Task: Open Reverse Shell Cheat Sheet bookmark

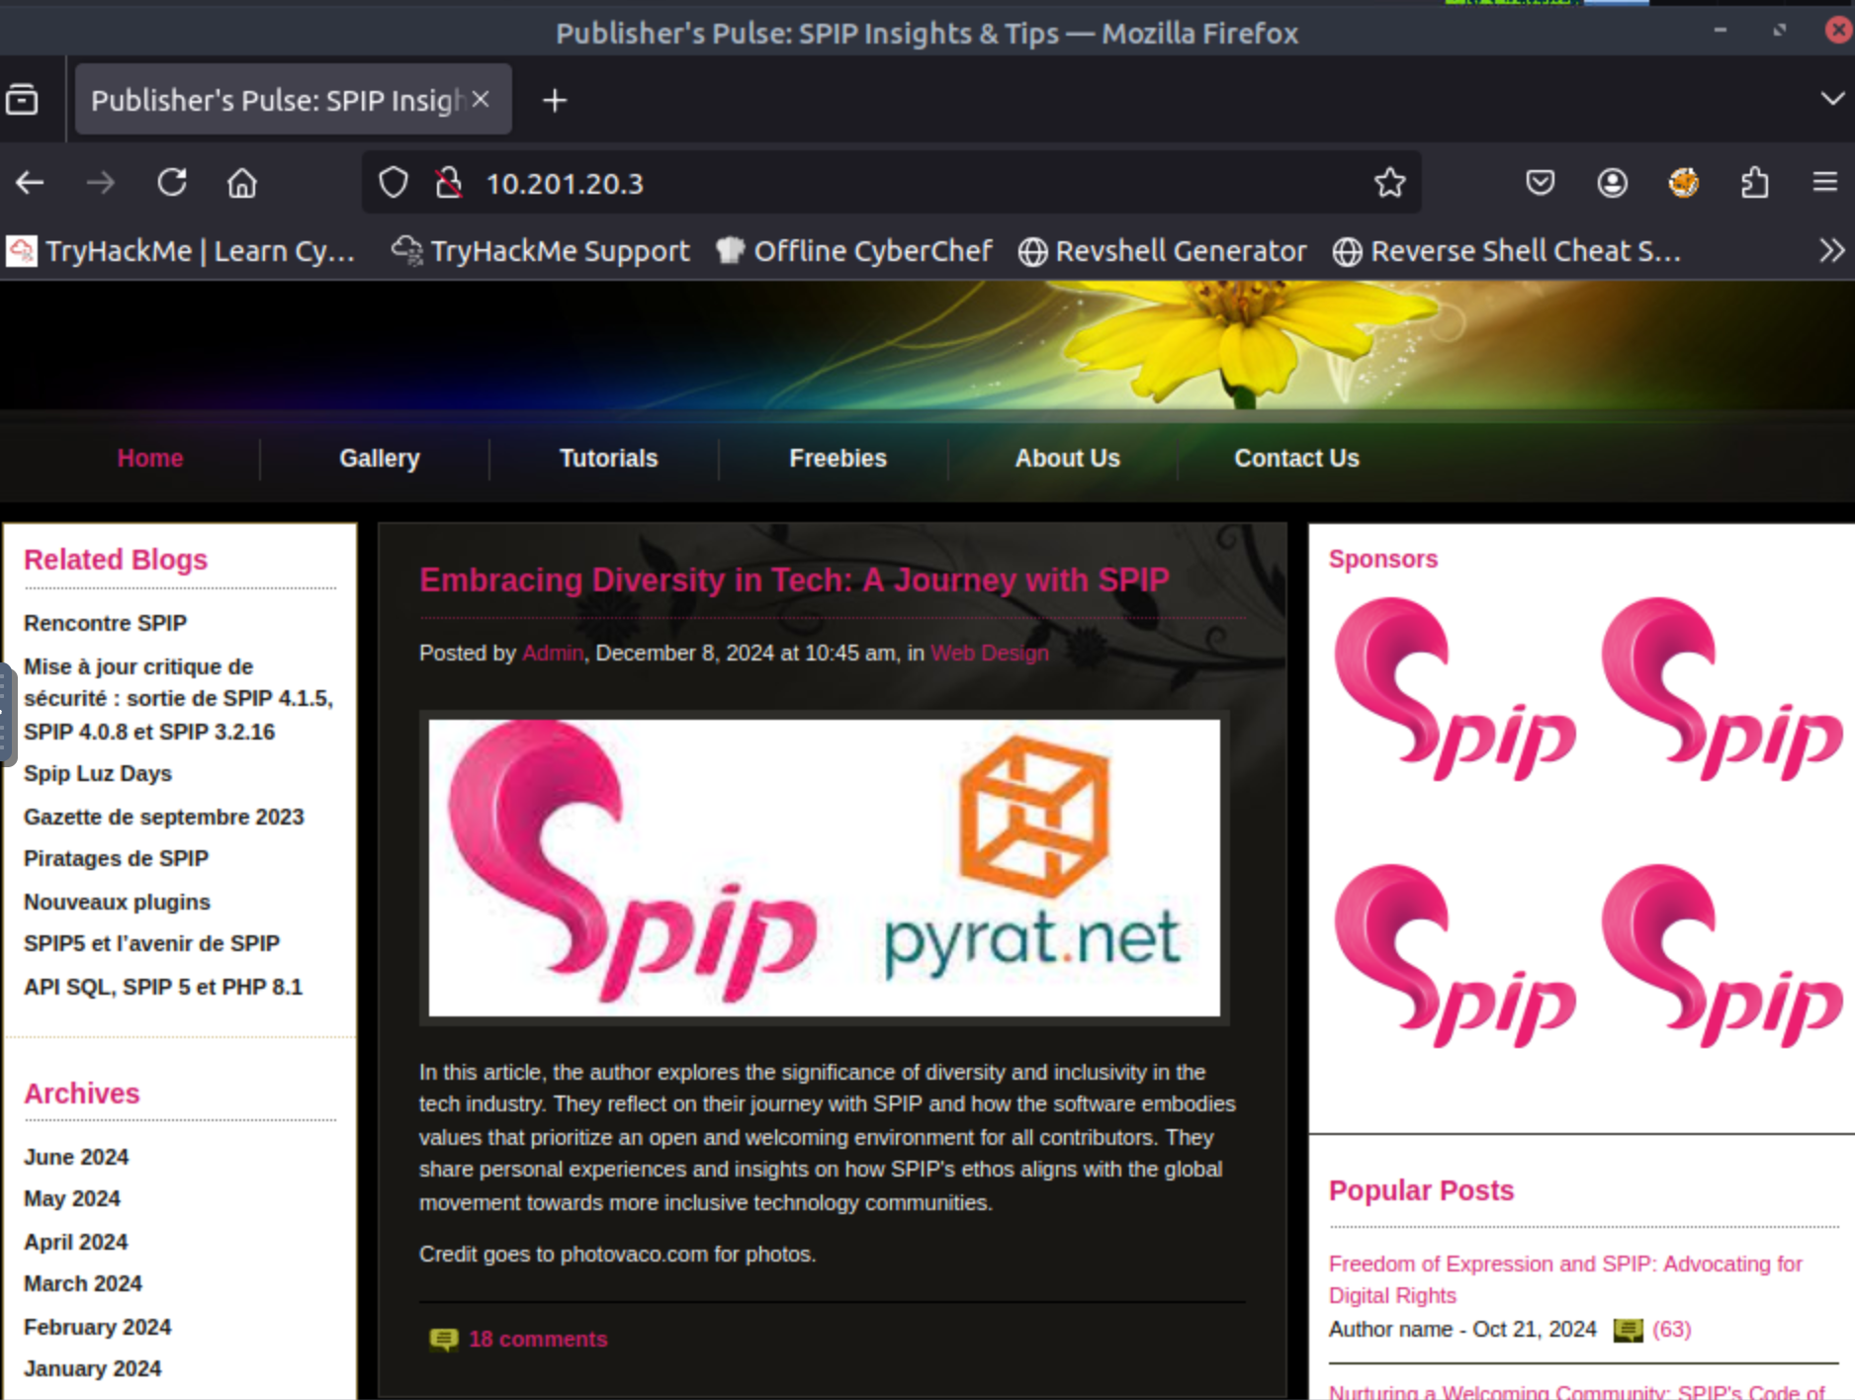Action: click(x=1507, y=251)
